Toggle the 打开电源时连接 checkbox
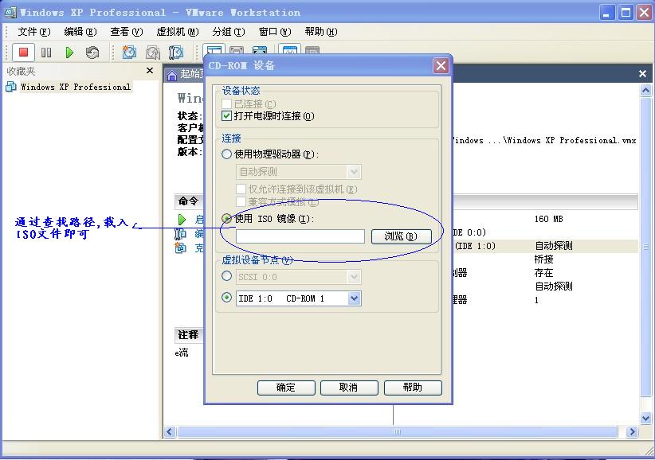655x460 pixels. tap(227, 116)
